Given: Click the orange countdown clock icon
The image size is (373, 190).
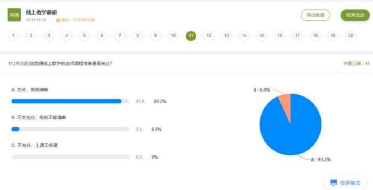Looking at the screenshot, I should tap(58, 20).
